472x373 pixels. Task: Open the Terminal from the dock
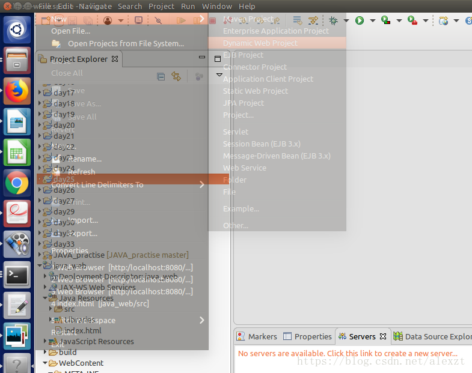tap(17, 274)
